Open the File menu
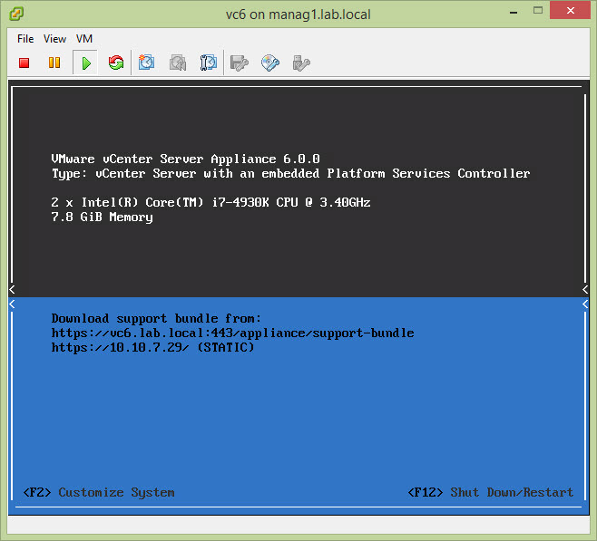 coord(25,39)
